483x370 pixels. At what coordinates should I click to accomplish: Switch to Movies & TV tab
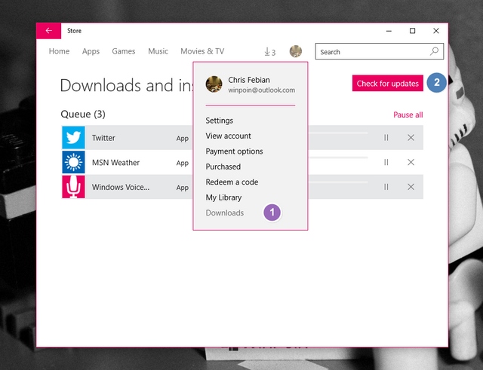pos(202,51)
